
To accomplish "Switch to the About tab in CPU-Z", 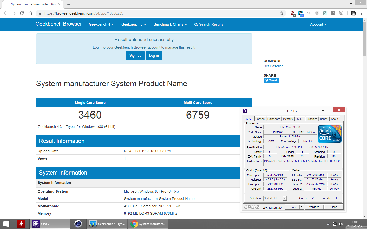I will [x=335, y=119].
